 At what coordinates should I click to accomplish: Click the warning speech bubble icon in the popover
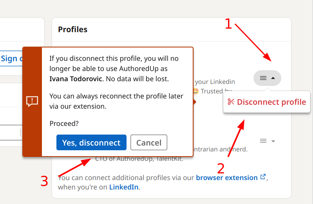(x=32, y=101)
